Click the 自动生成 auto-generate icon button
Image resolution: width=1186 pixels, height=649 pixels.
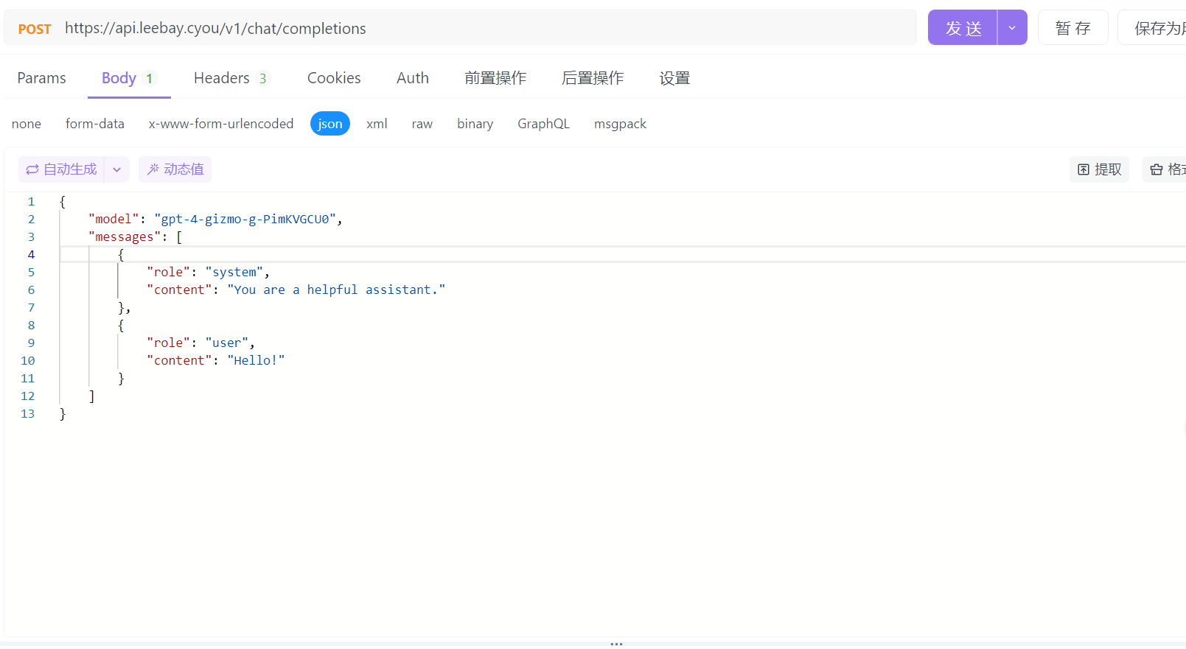[x=32, y=169]
